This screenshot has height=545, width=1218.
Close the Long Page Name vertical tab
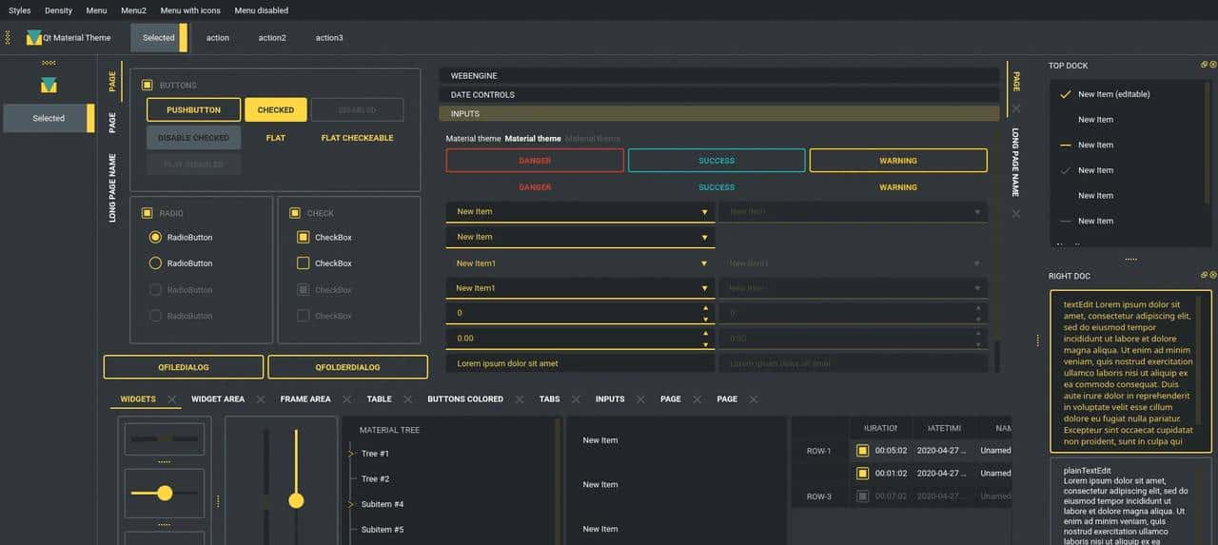[x=1015, y=213]
